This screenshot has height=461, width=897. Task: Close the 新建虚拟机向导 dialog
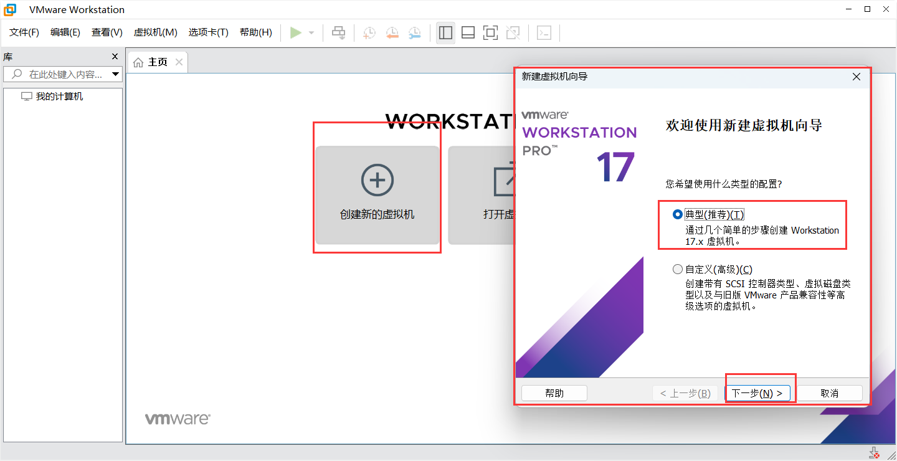coord(857,77)
